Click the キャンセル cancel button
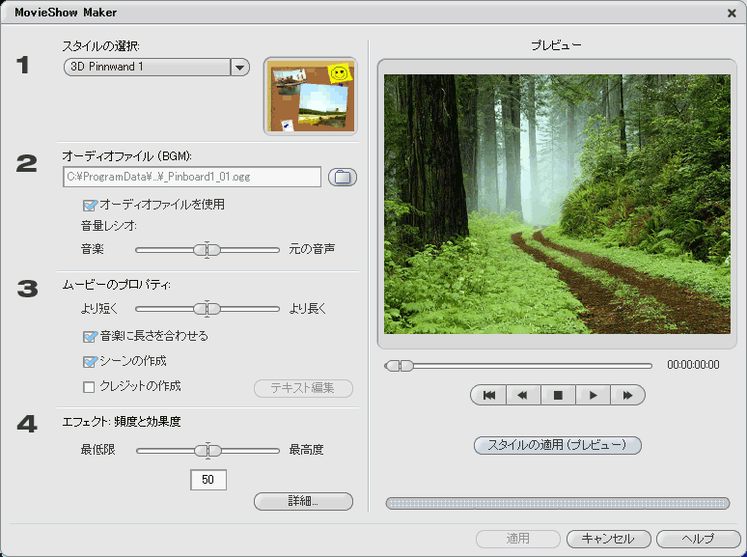This screenshot has height=557, width=747. 608,539
